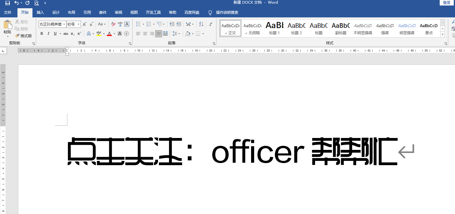Switch to the 设计 (Design) tab

coord(56,13)
